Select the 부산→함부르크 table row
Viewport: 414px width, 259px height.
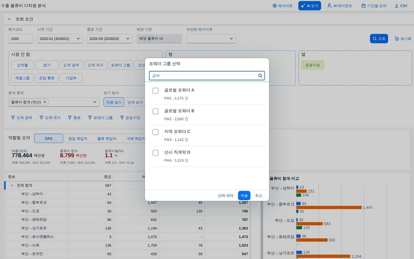tap(128, 203)
